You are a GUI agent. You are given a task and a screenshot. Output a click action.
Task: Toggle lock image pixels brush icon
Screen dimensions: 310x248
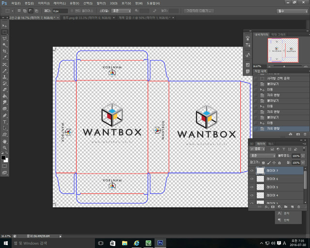point(269,163)
